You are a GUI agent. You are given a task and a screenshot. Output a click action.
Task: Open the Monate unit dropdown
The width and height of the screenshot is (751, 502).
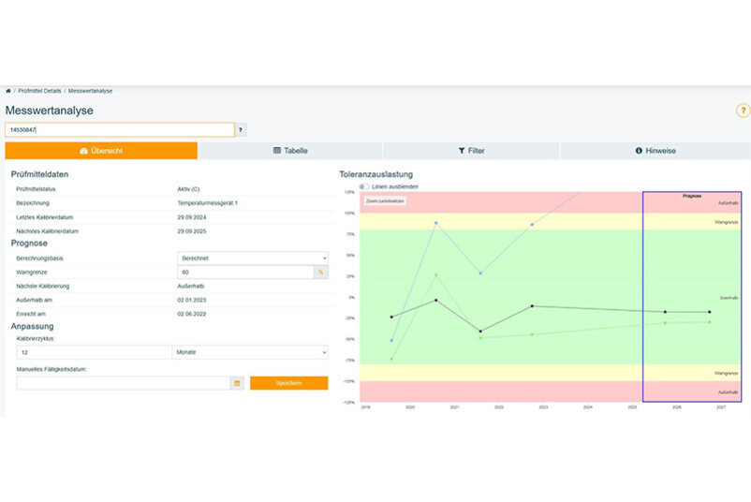tap(249, 352)
